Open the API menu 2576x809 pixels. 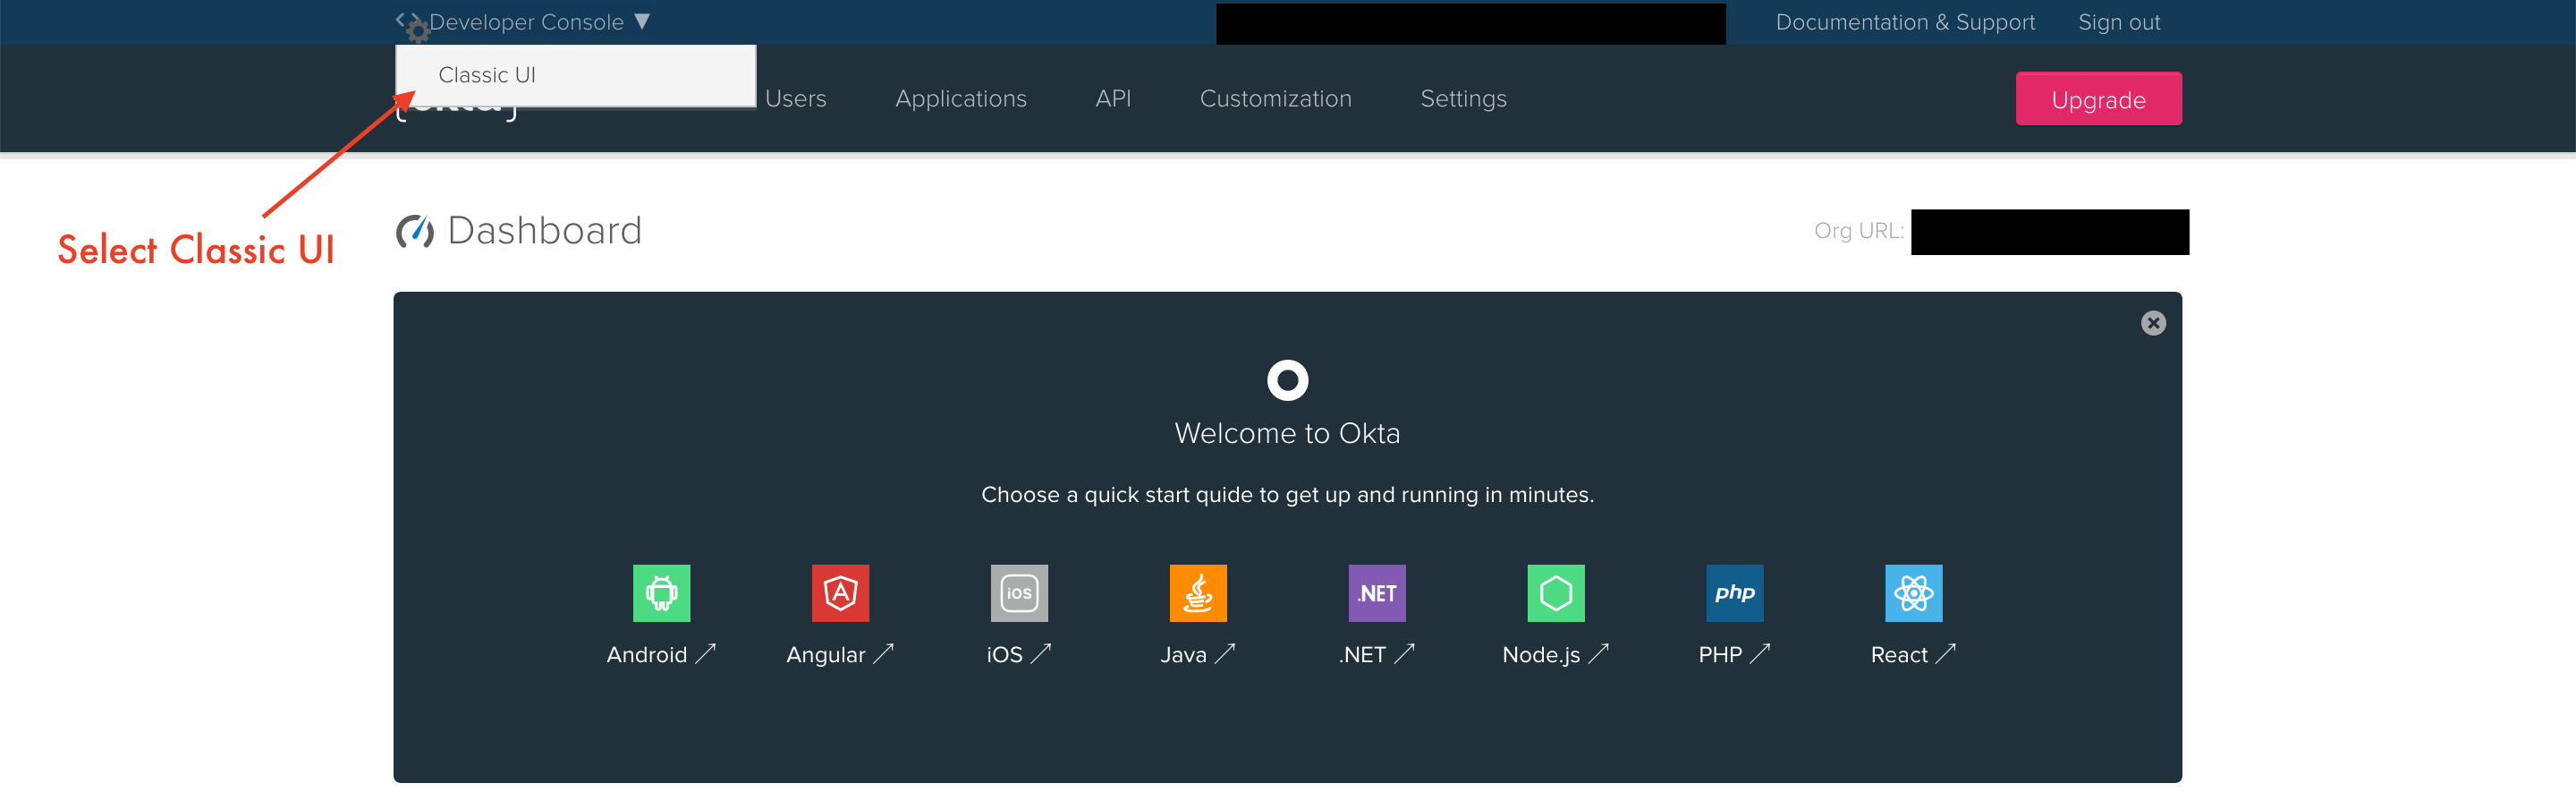pyautogui.click(x=1113, y=99)
